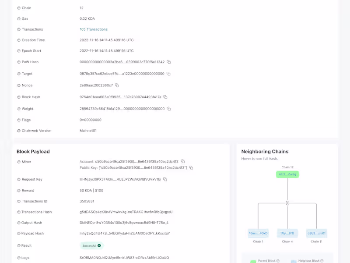The height and width of the screenshot is (263, 350).
Task: Copy the Weight value
Action: click(x=168, y=109)
